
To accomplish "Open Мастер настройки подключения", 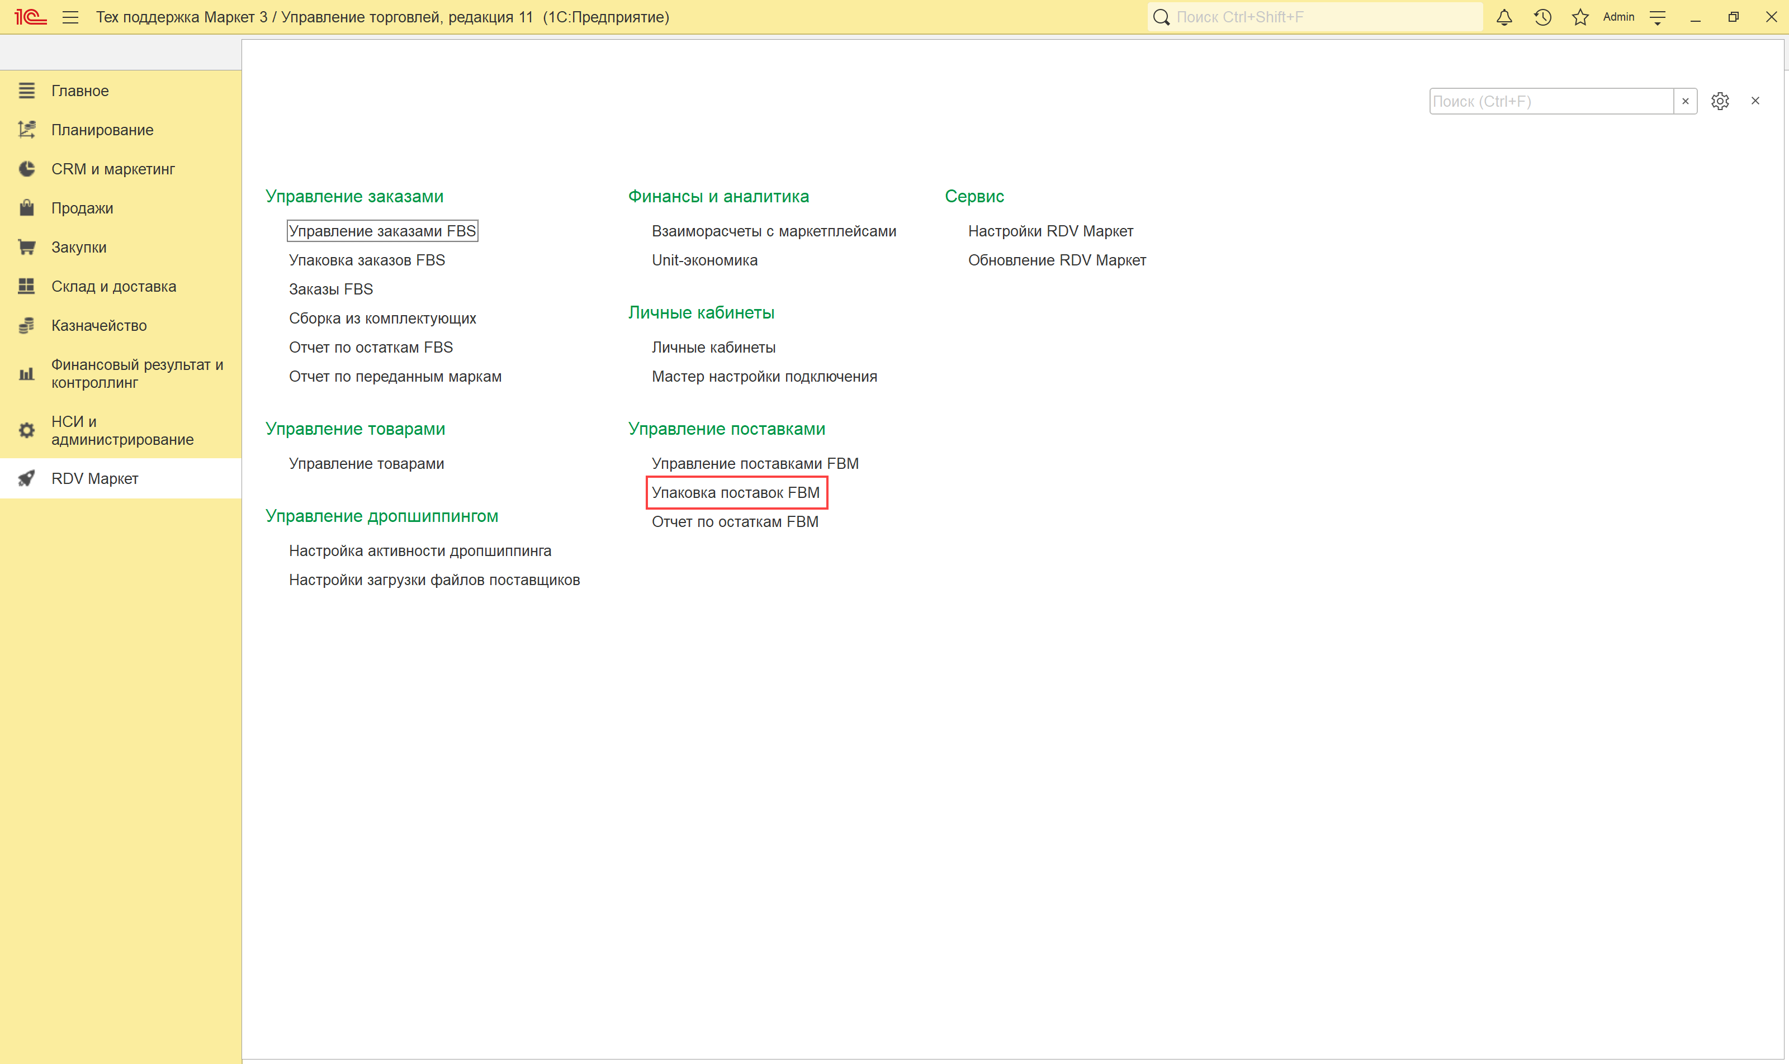I will point(764,377).
